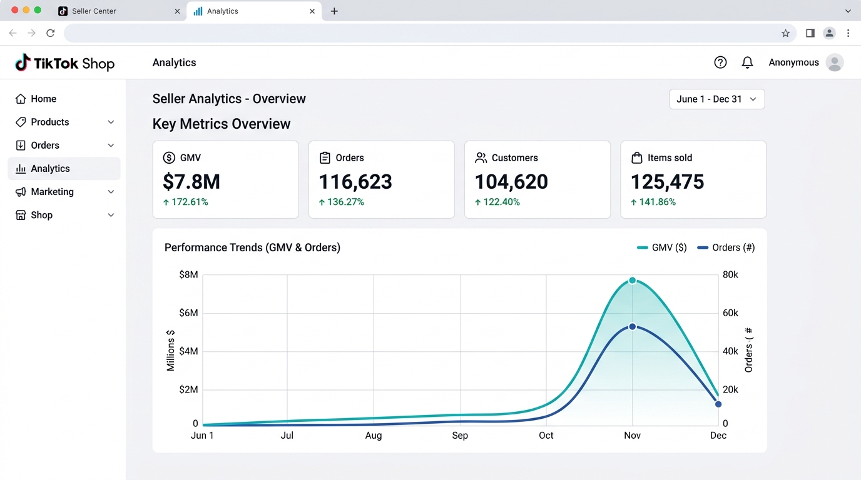Click the Marketing megaphone icon
Screen dimensions: 861x480
pos(21,192)
